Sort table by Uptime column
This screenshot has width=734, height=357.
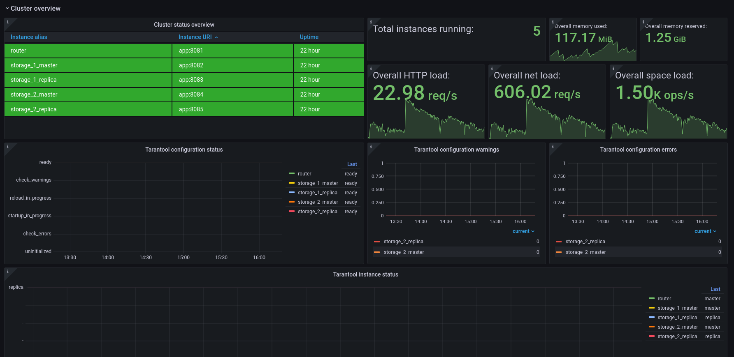coord(309,37)
